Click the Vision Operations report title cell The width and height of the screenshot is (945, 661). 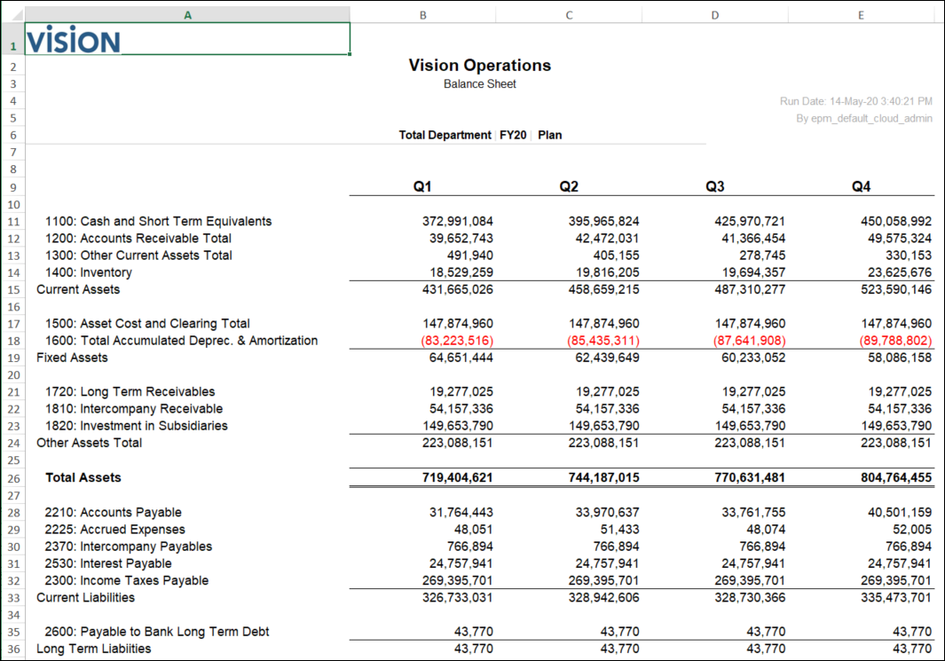tap(478, 65)
